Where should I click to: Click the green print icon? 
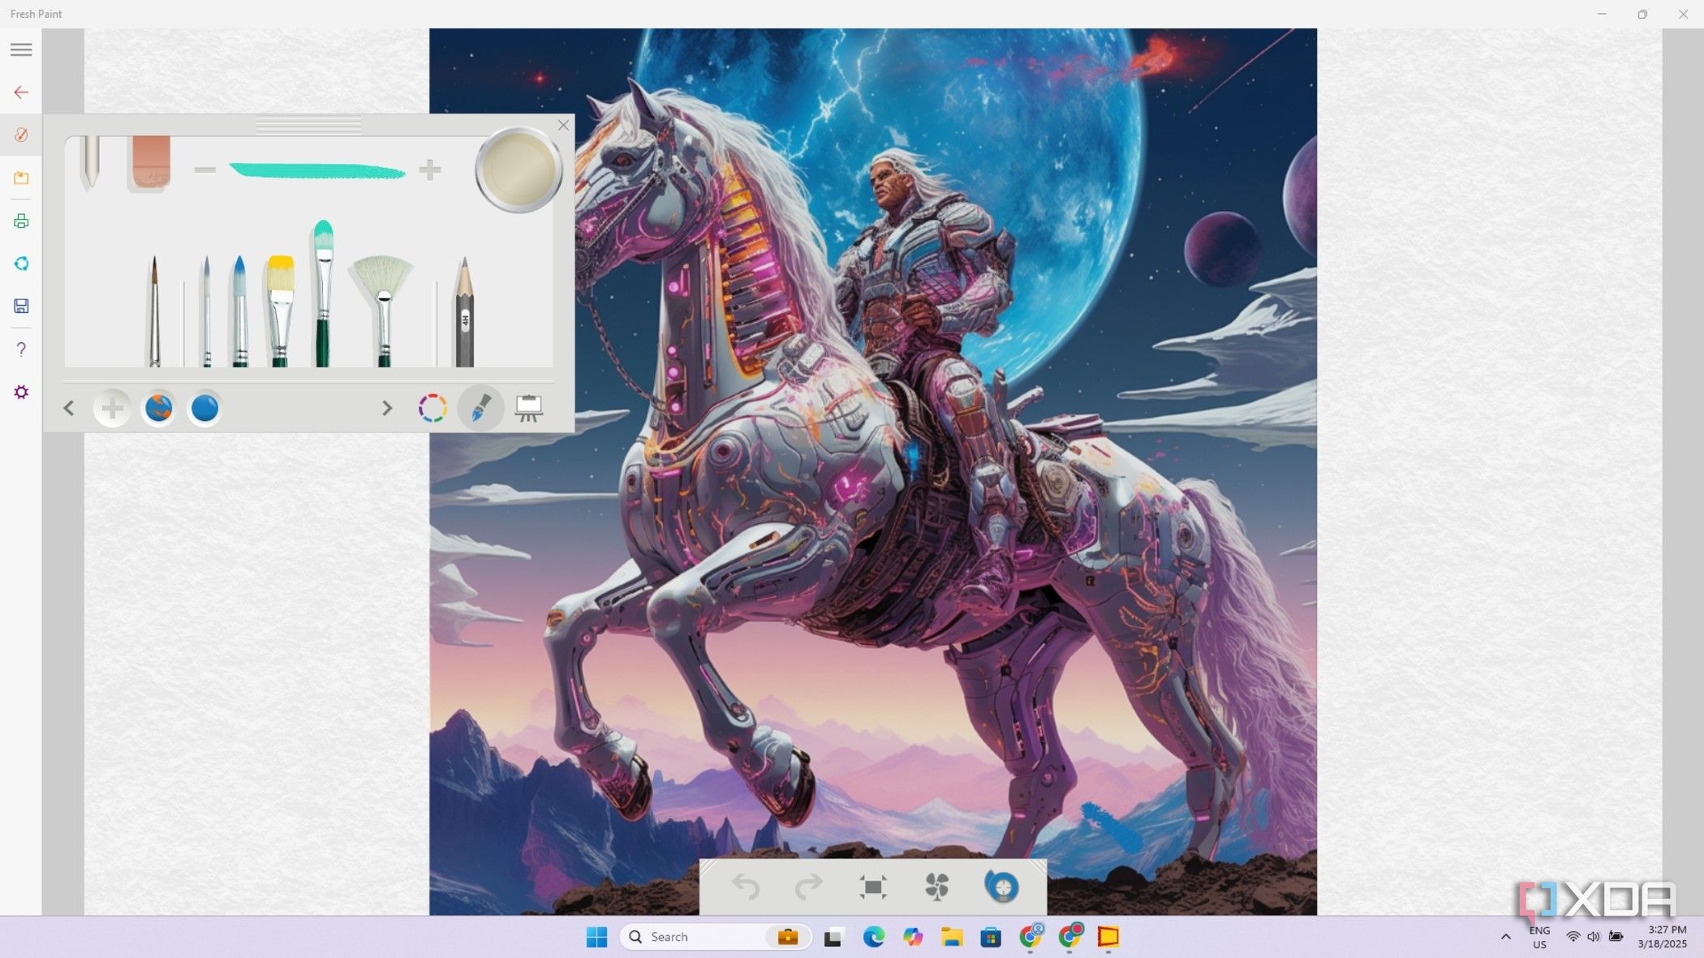(21, 221)
